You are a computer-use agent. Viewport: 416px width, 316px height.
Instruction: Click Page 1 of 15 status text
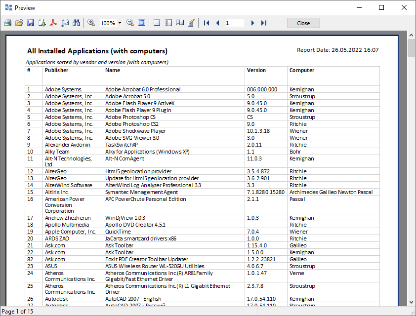coord(17,312)
